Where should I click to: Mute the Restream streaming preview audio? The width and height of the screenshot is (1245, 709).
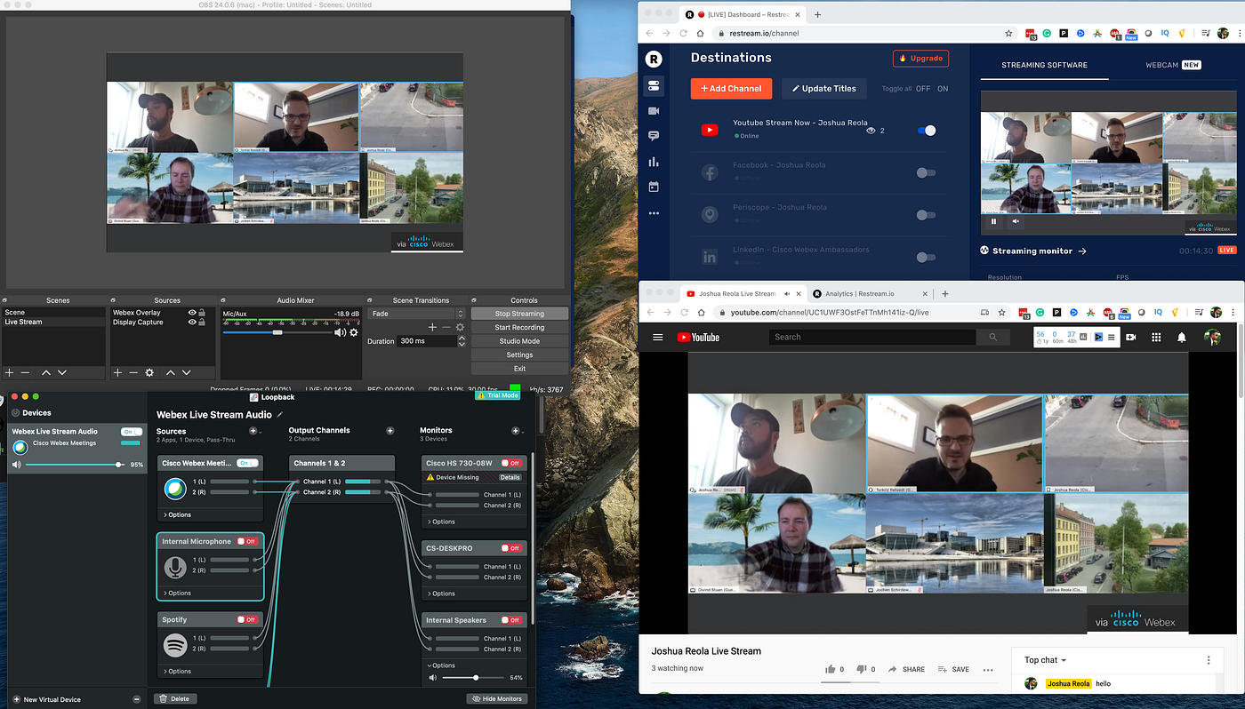click(1016, 221)
